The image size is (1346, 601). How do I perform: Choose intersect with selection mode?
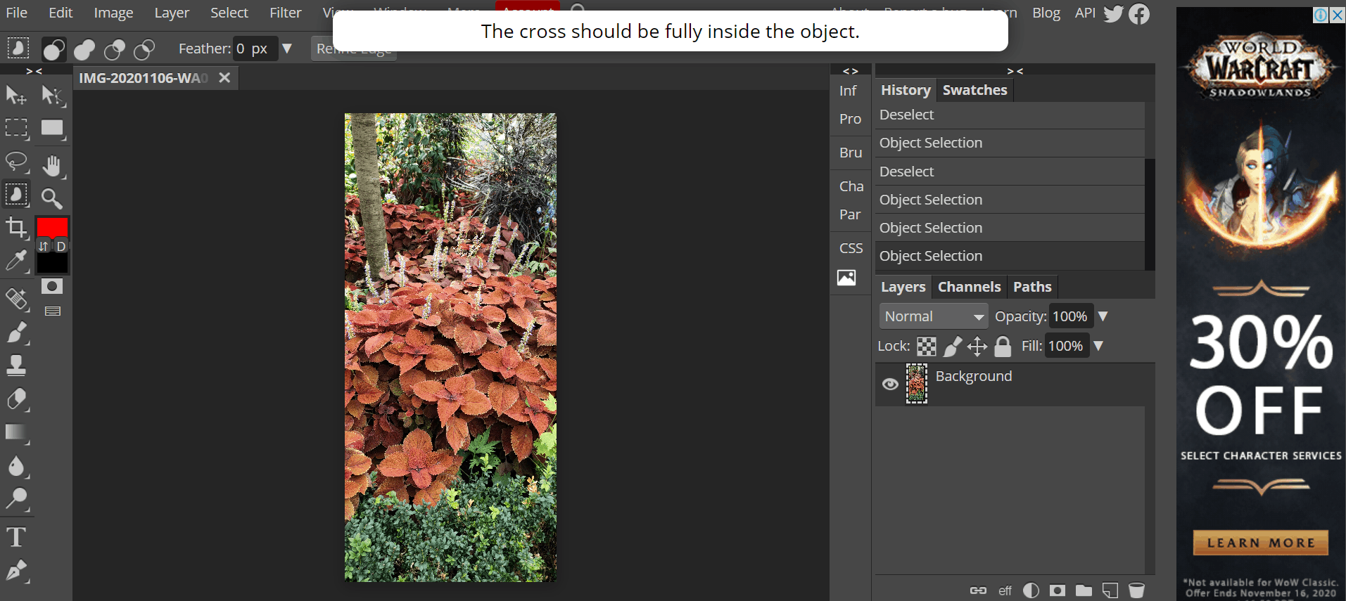click(144, 49)
